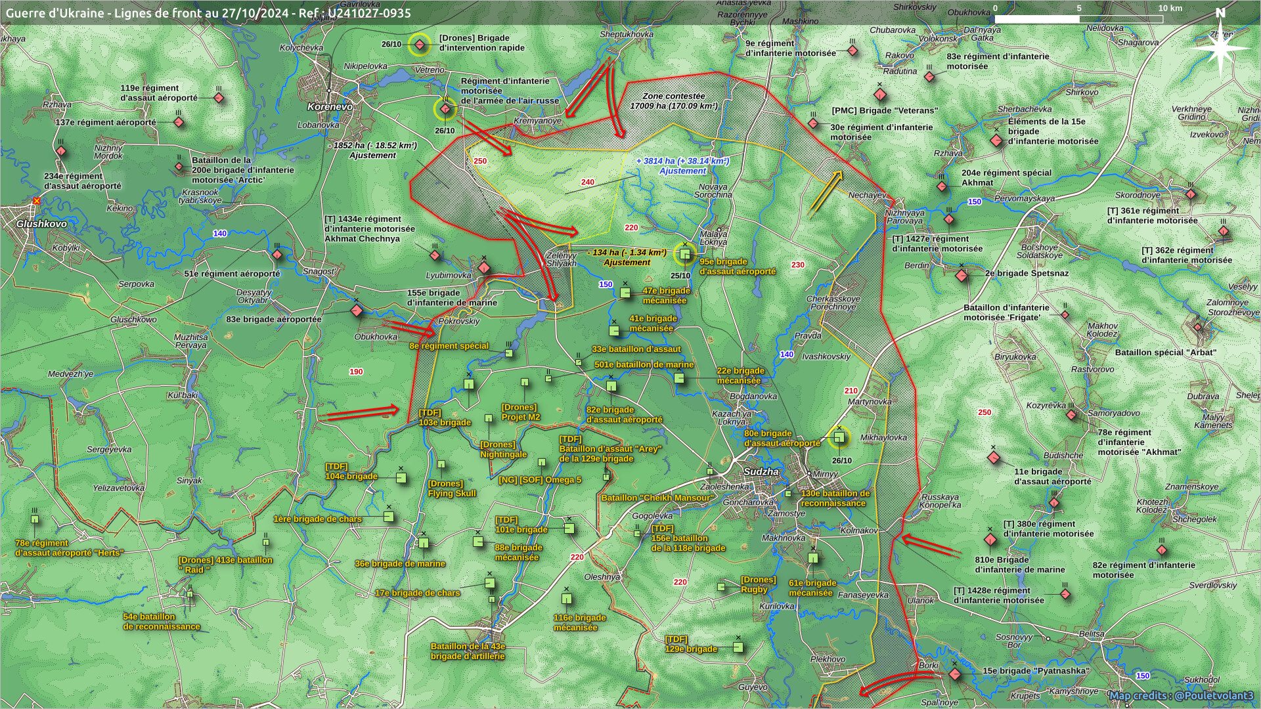Viewport: 1261px width, 709px height.
Task: Click the yellow advance arrow near Nechayev
Action: click(x=826, y=194)
